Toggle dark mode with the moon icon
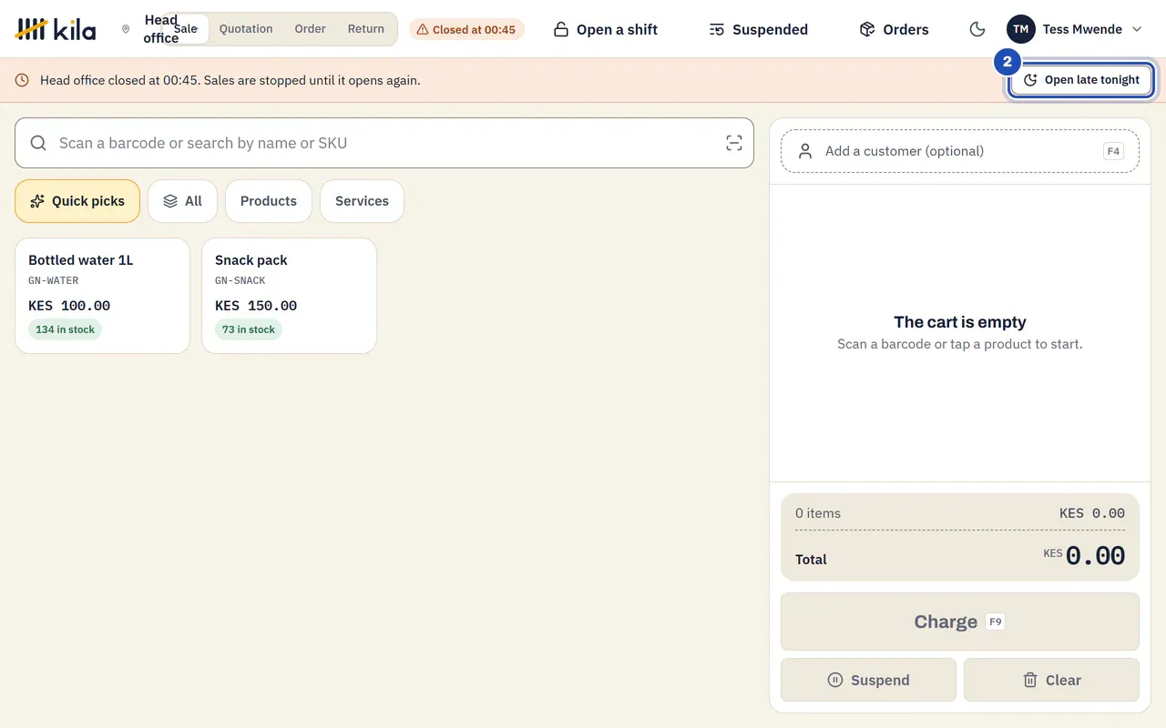Viewport: 1166px width, 728px height. pyautogui.click(x=977, y=29)
